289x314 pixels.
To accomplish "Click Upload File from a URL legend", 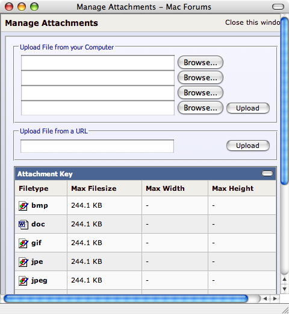I will click(54, 131).
